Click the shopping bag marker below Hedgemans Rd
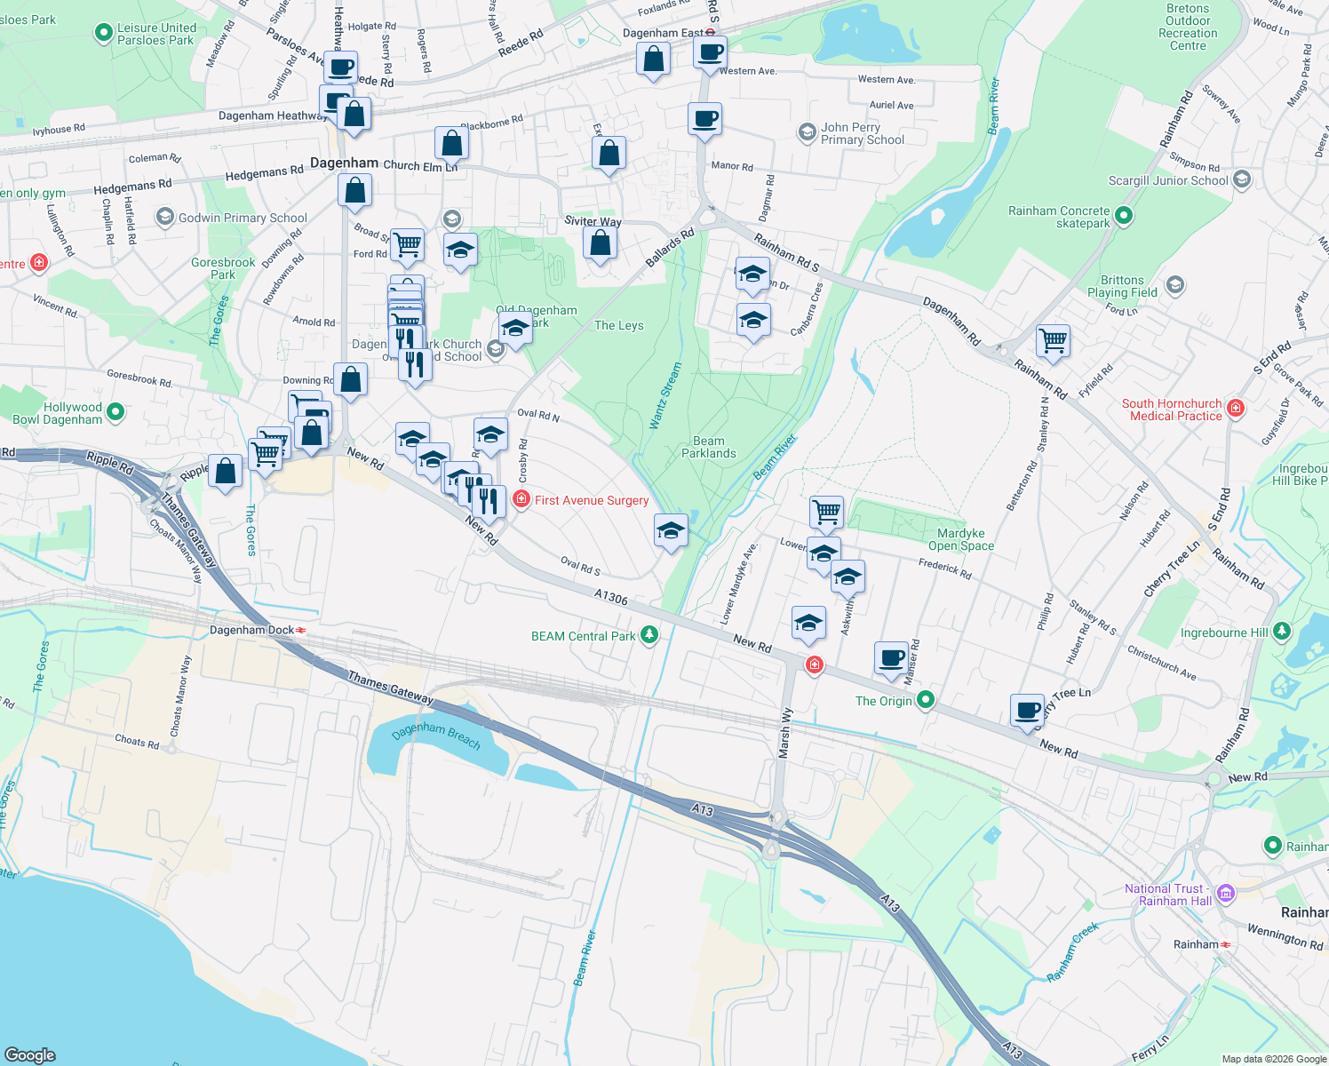 click(x=354, y=192)
